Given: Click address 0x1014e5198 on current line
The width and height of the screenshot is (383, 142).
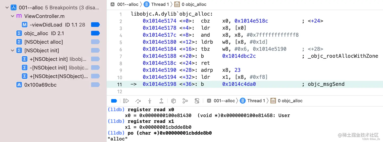Looking at the screenshot, I should pyautogui.click(x=160, y=84).
